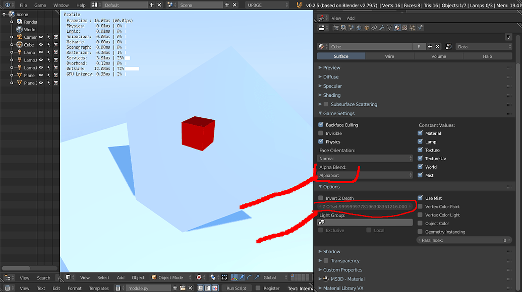Open the UPBGE render engine dropdown

pos(267,5)
